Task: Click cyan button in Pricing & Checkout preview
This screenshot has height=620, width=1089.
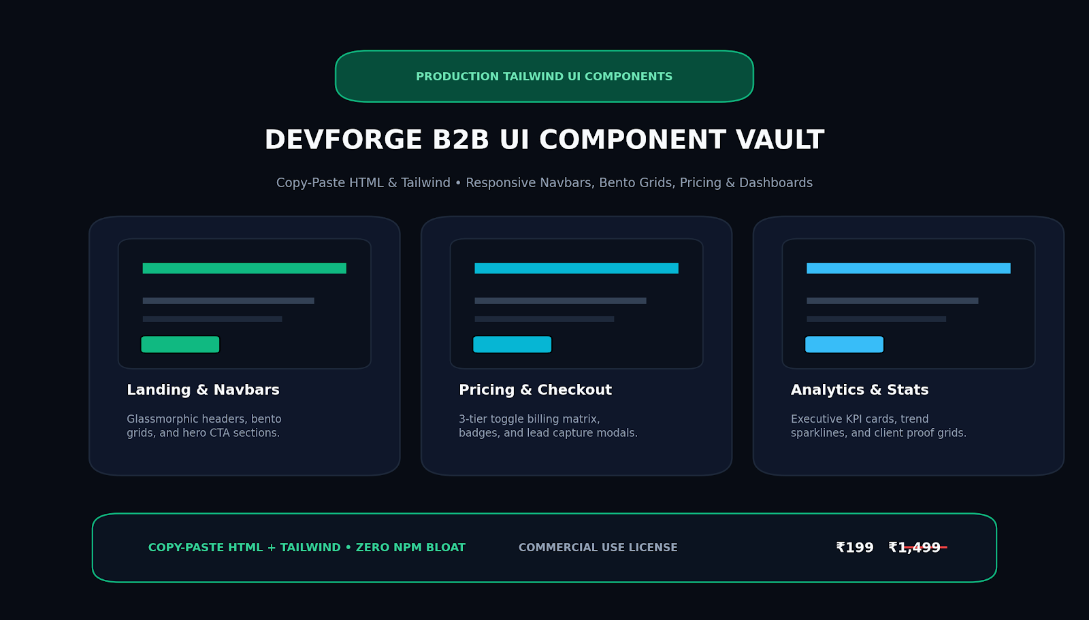Action: (x=513, y=344)
